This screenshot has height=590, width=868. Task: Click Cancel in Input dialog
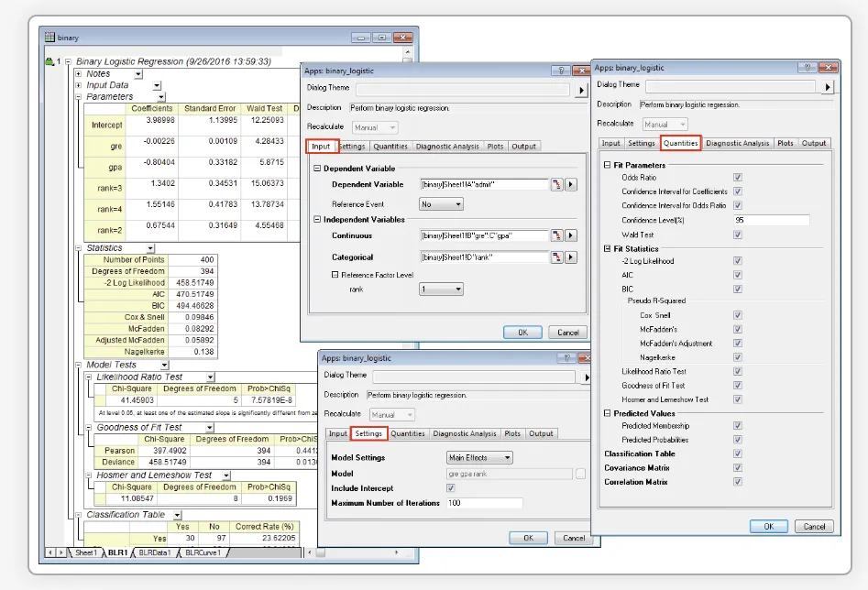point(568,333)
